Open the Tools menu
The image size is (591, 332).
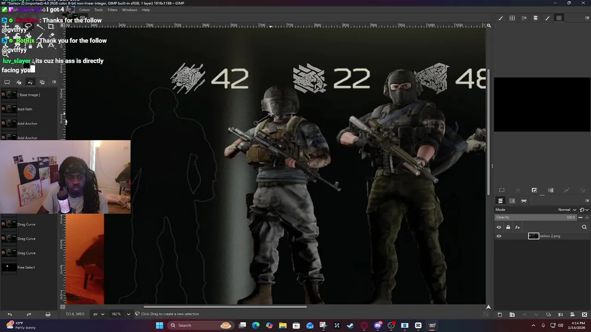[98, 10]
